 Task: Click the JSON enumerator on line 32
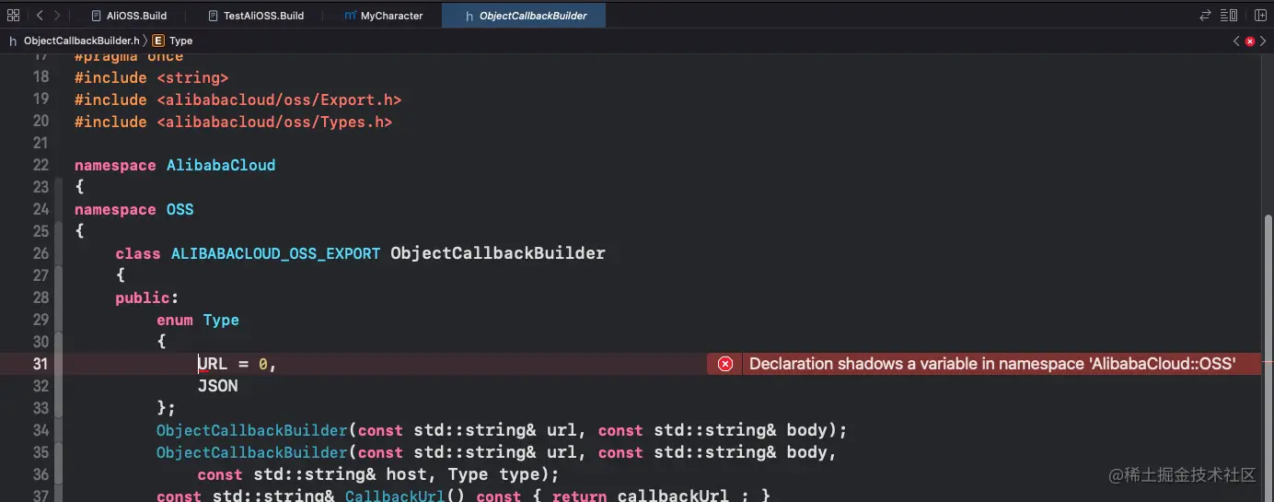click(218, 386)
